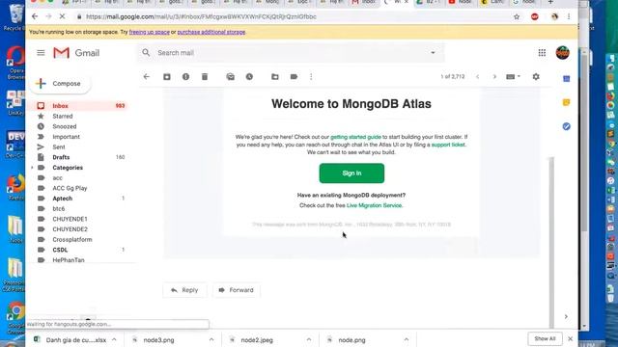The image size is (618, 347).
Task: Open options for node3.png download
Action: point(211,339)
